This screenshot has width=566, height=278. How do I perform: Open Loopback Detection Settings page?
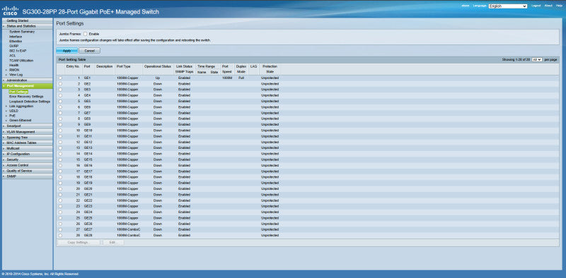(x=30, y=102)
